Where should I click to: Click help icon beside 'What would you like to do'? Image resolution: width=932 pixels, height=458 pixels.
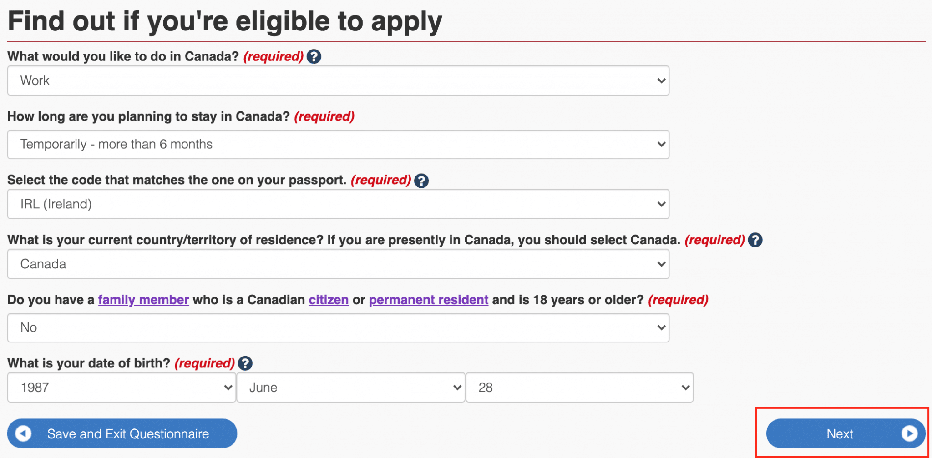(314, 57)
